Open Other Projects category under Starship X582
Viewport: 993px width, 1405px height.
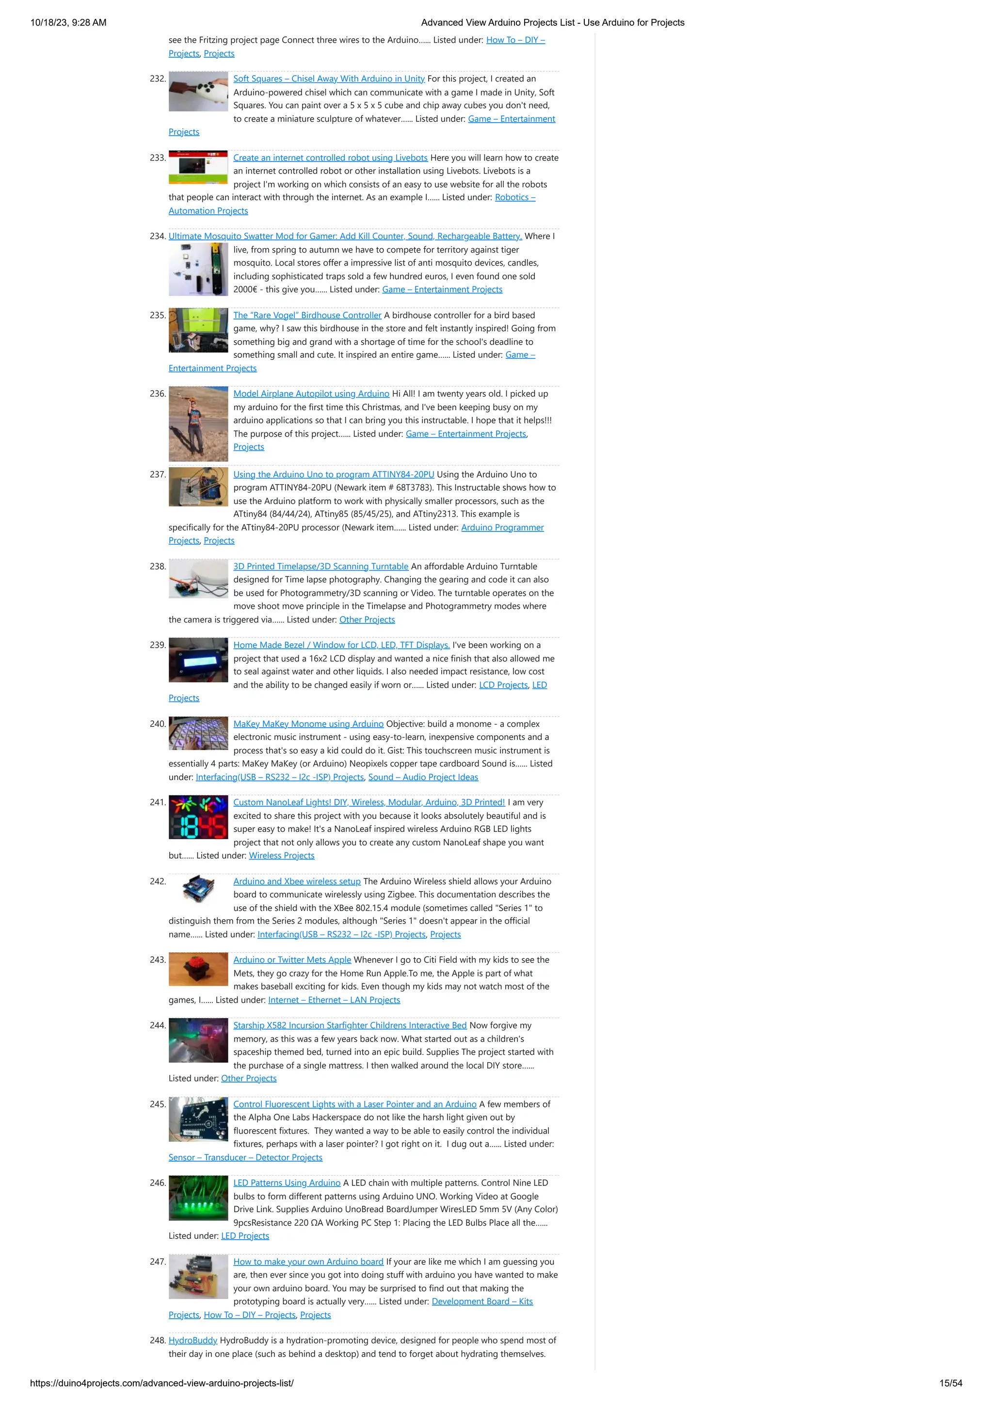click(x=248, y=1078)
